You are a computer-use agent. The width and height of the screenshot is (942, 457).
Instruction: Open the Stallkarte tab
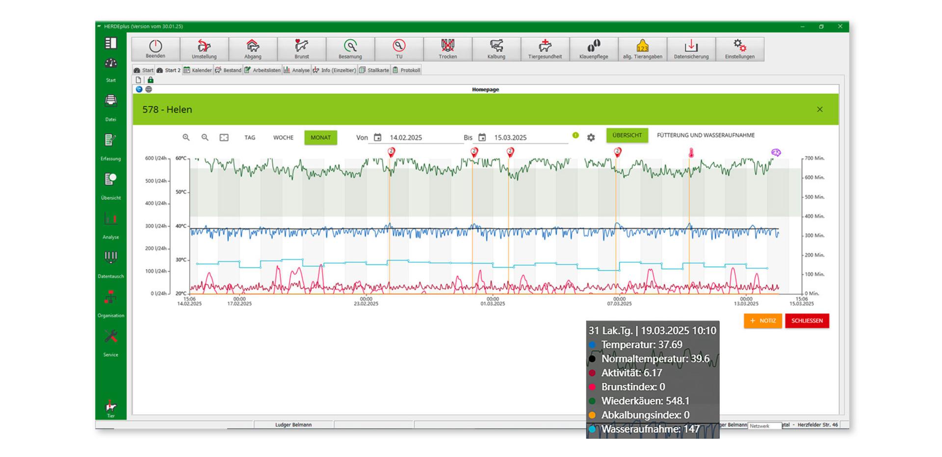(374, 70)
